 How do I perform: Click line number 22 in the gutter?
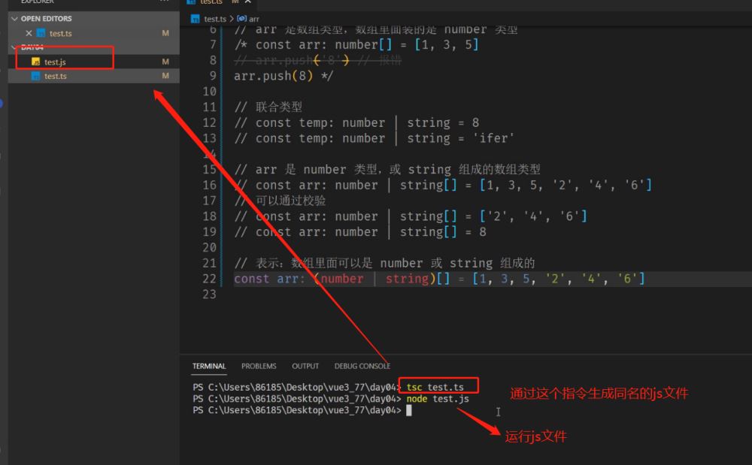click(210, 279)
